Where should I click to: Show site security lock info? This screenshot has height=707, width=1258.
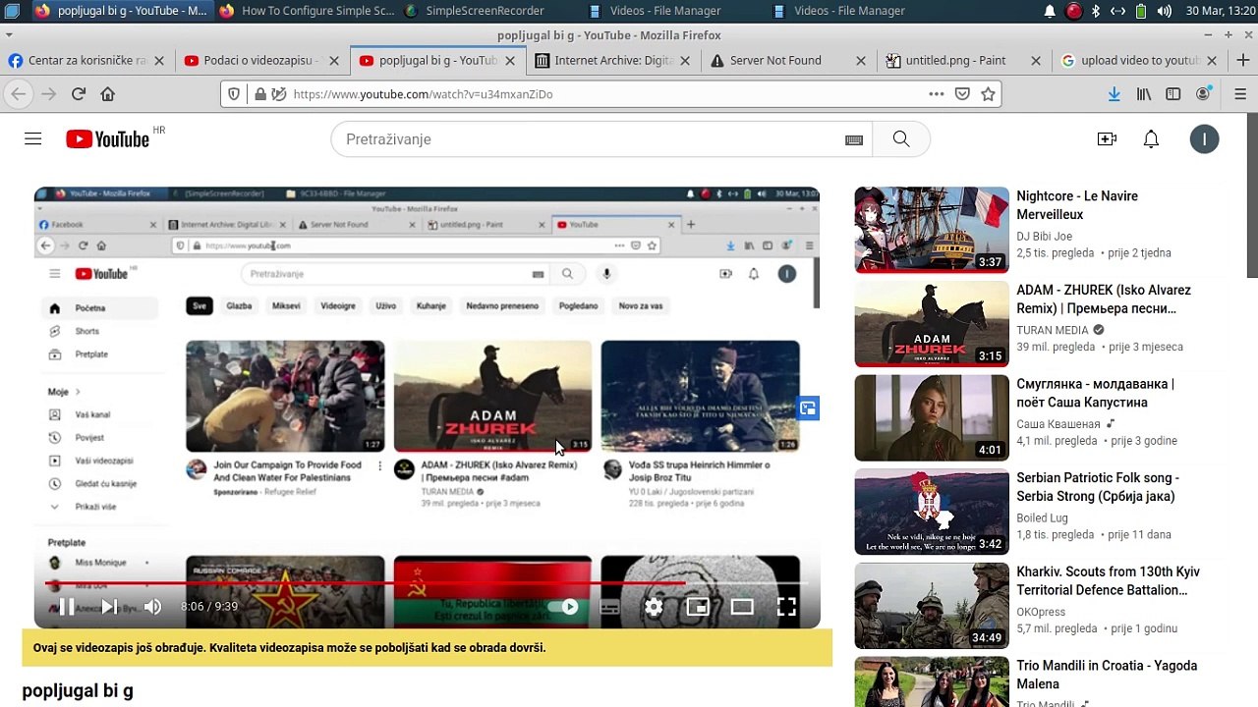(x=260, y=94)
